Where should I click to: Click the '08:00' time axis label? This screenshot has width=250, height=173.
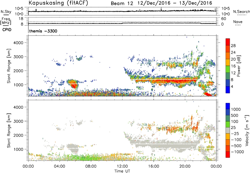click(91, 166)
